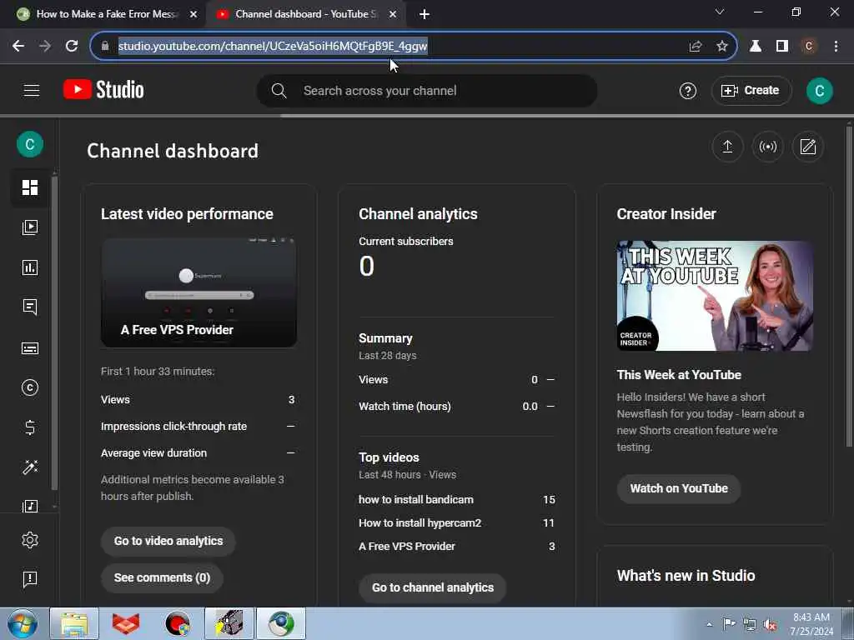Screen dimensions: 854x640
Task: Open the Copyright sidebar icon
Action: [x=30, y=387]
